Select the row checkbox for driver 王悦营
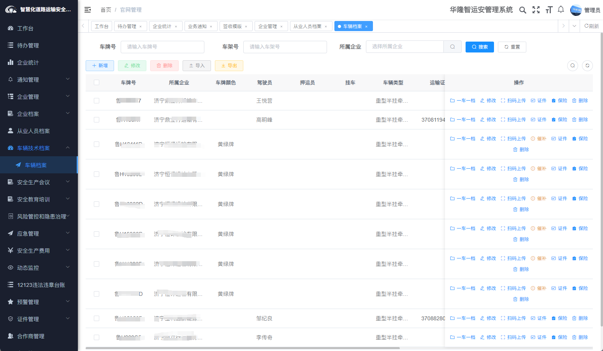 pos(97,101)
